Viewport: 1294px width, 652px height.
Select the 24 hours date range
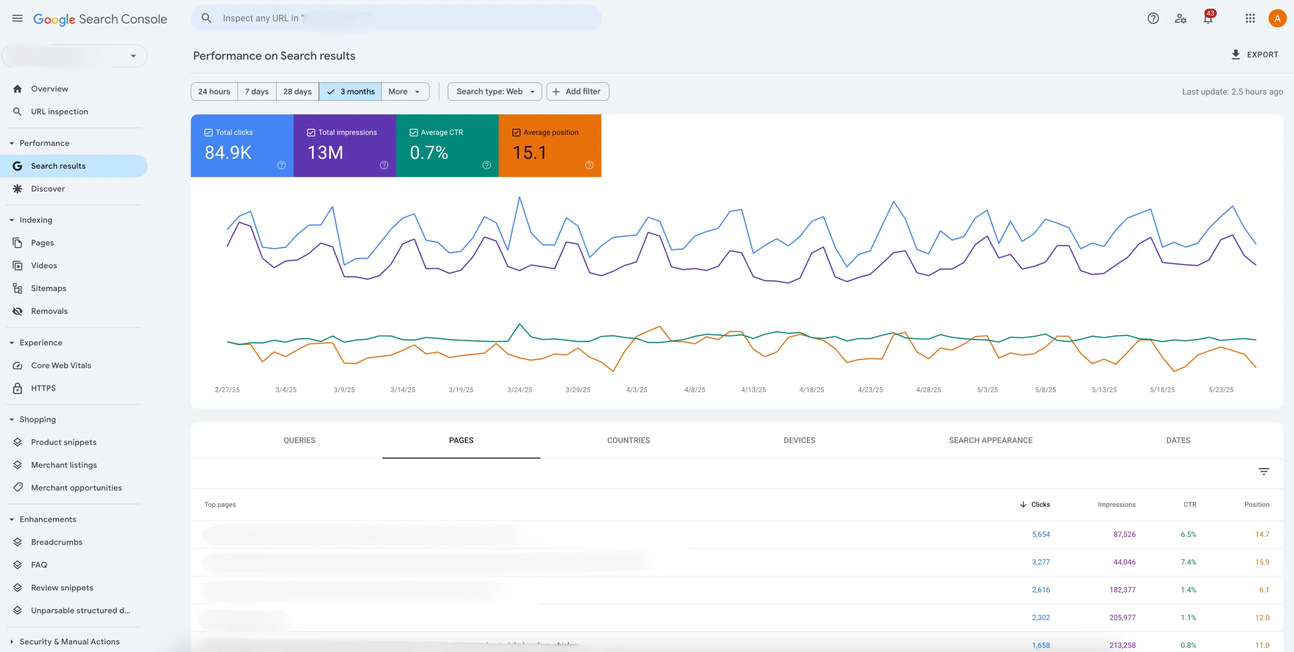click(x=214, y=91)
